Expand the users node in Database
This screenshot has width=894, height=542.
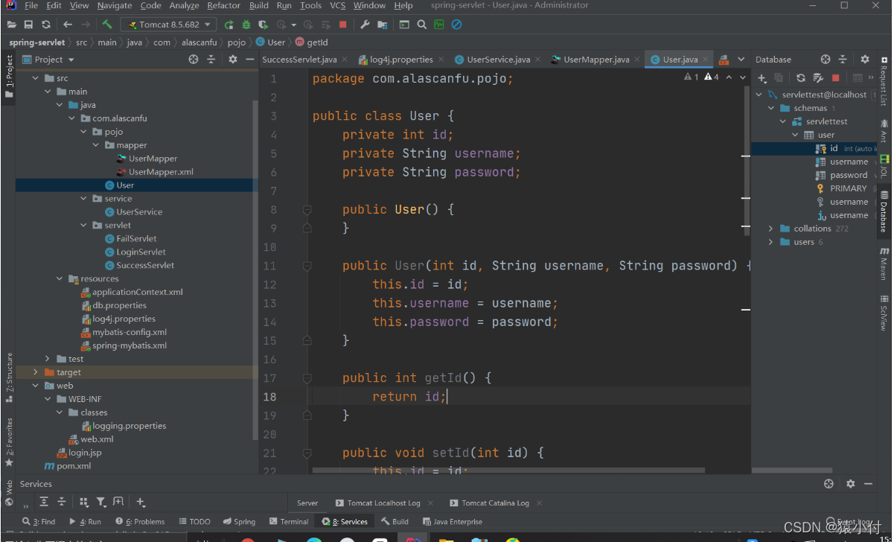coord(770,242)
